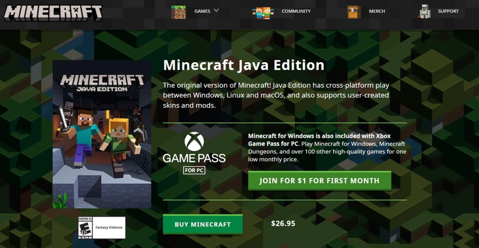Screen dimensions: 479x248
Task: Click the $26.95 price label
Action: pyautogui.click(x=283, y=224)
